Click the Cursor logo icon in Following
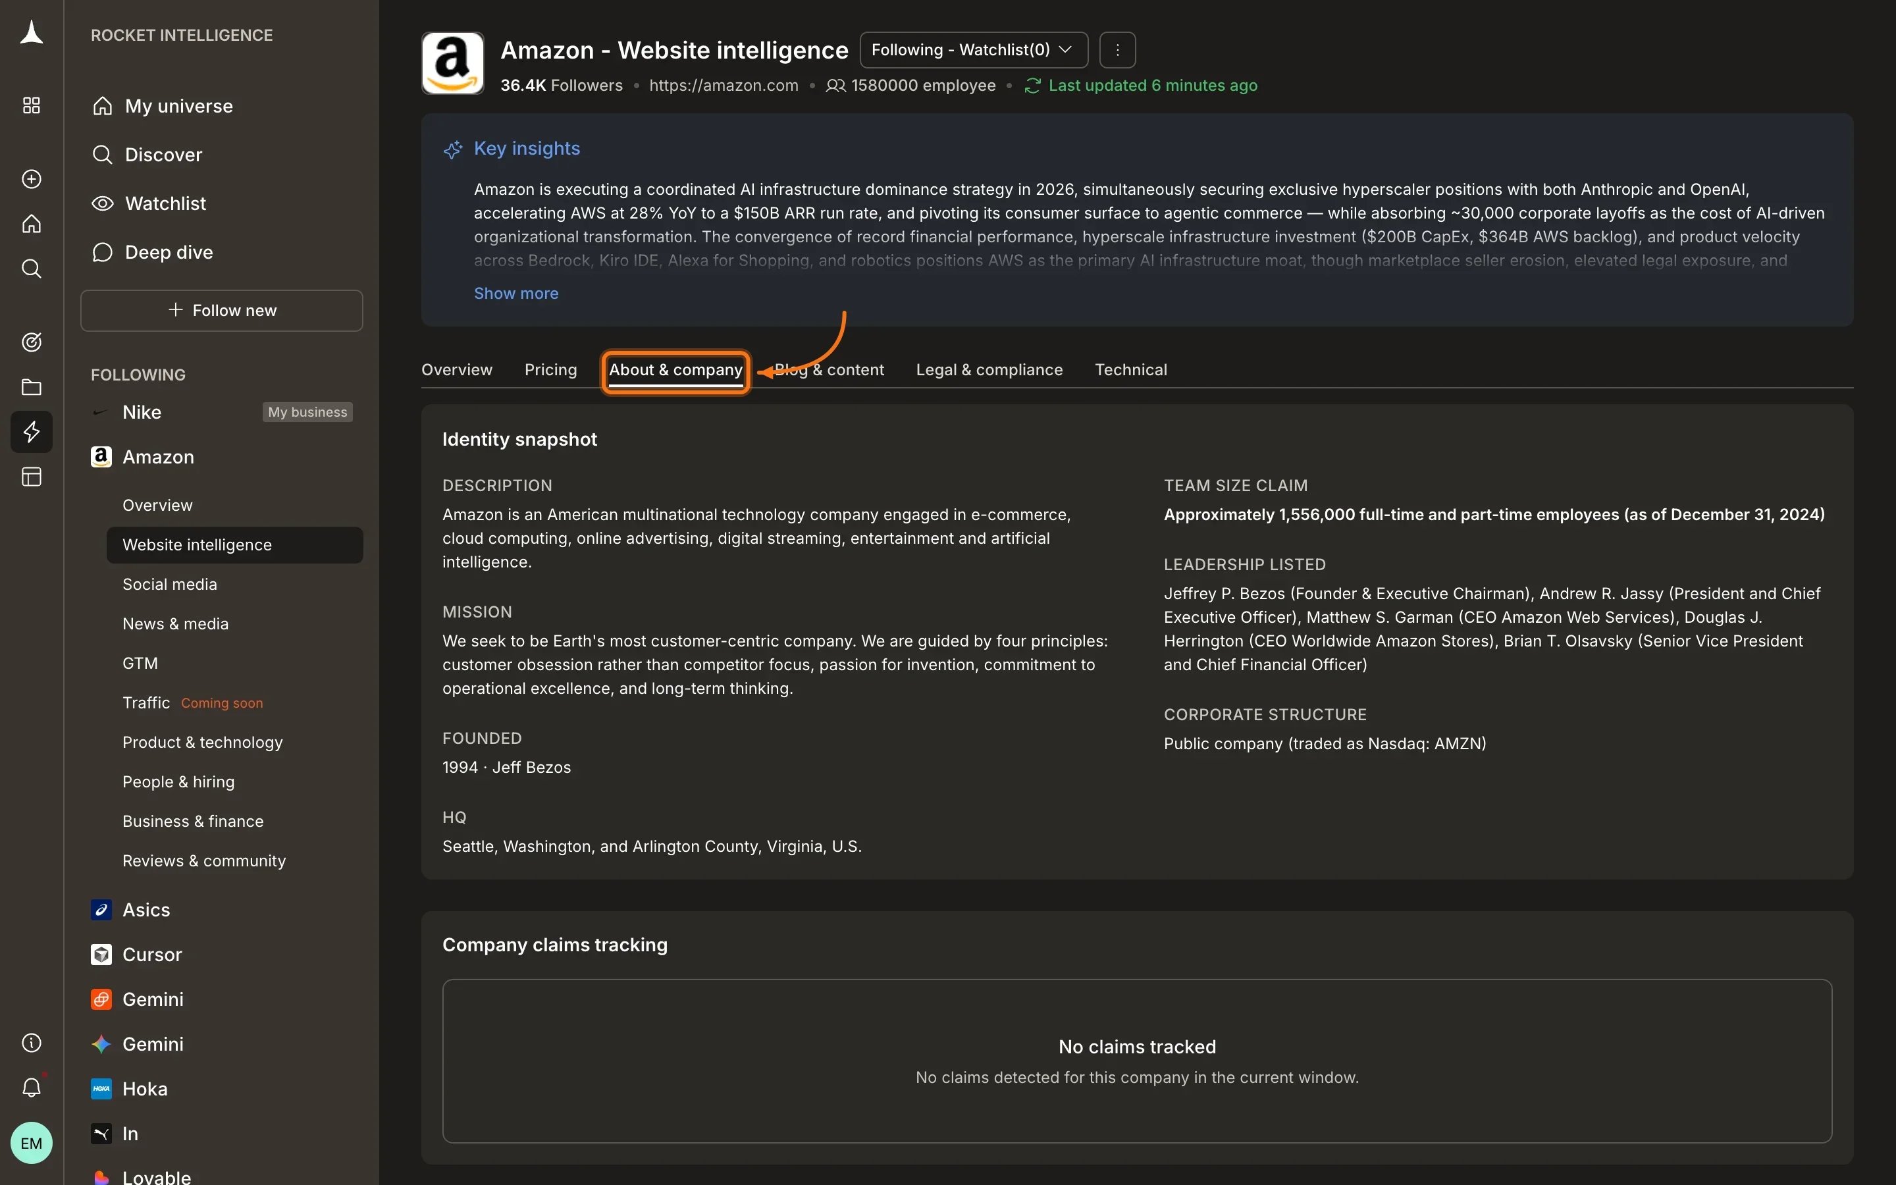 101,955
